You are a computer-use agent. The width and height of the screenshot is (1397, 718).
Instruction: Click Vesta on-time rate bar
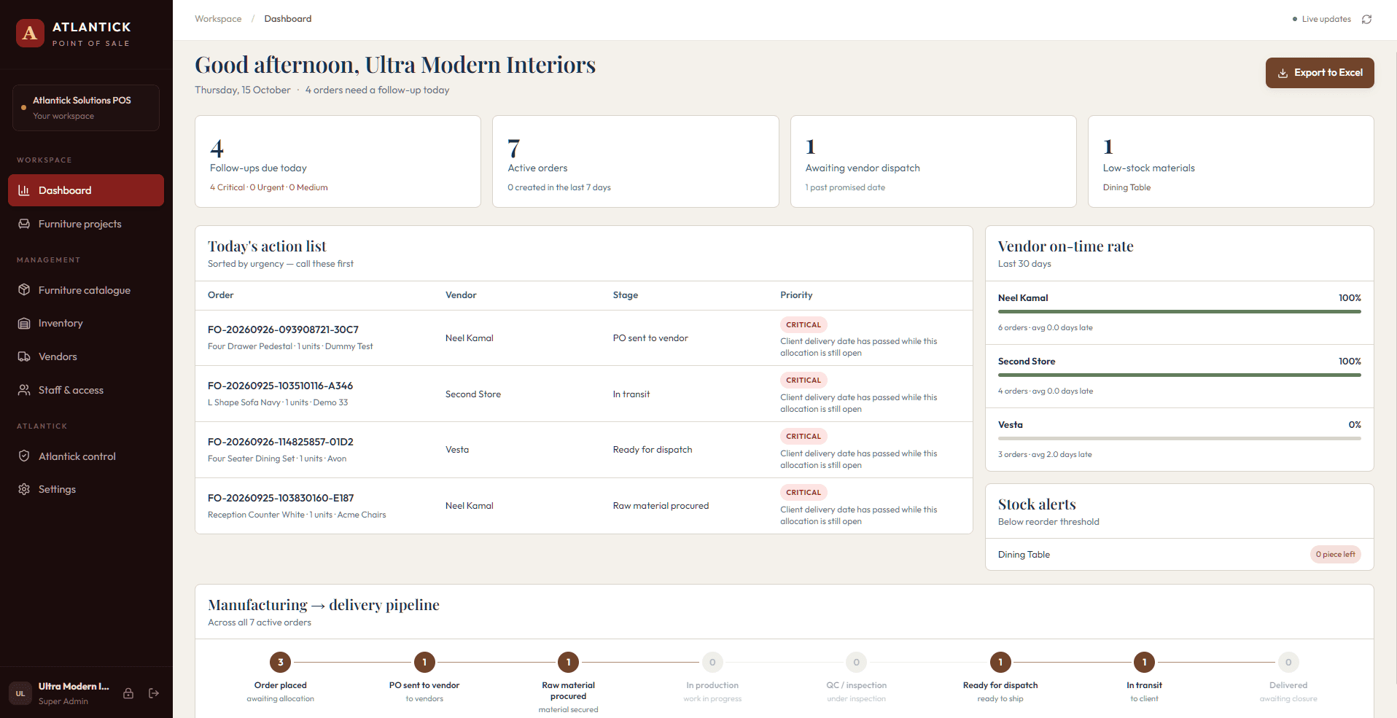pyautogui.click(x=1180, y=439)
